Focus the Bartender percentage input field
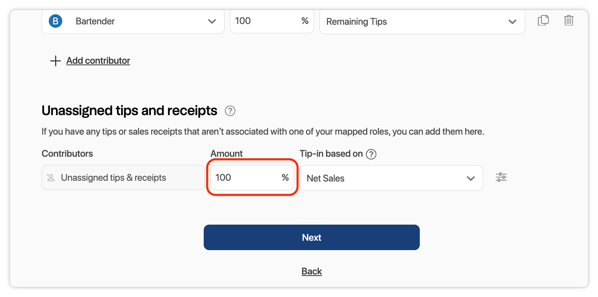The width and height of the screenshot is (598, 297). click(264, 21)
